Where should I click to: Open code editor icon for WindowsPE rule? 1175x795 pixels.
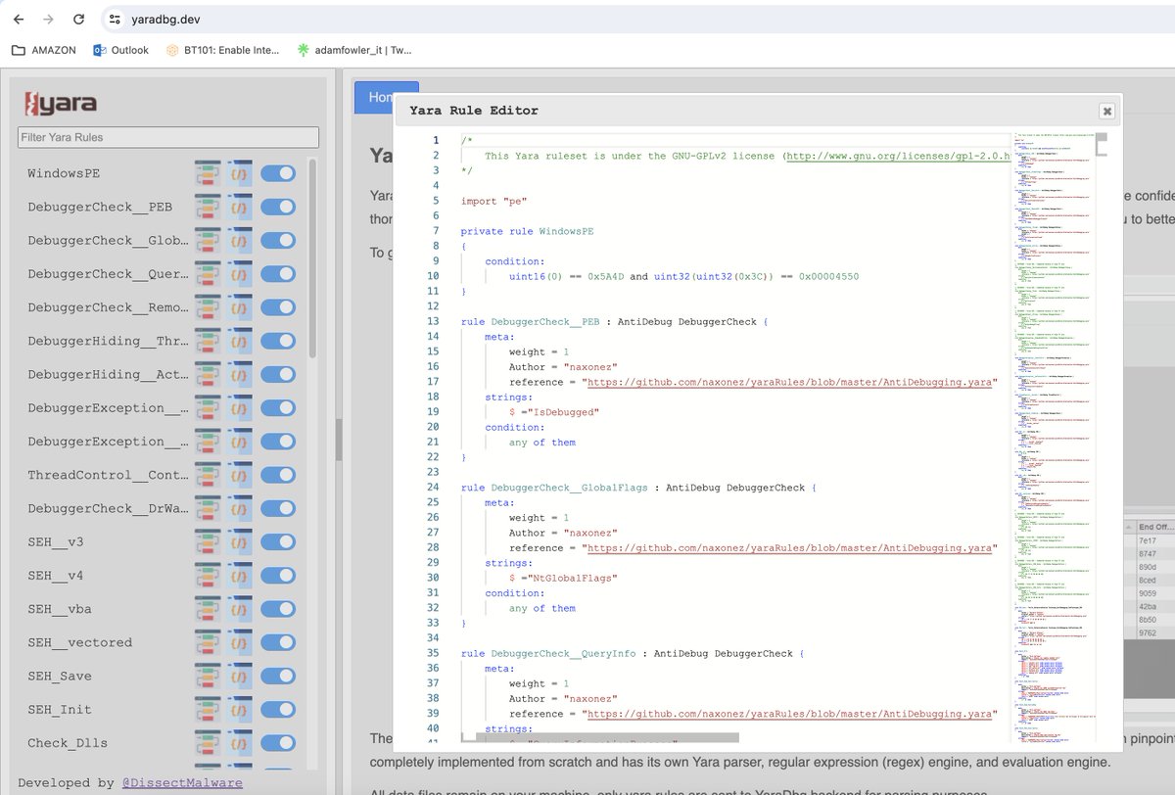coord(240,173)
